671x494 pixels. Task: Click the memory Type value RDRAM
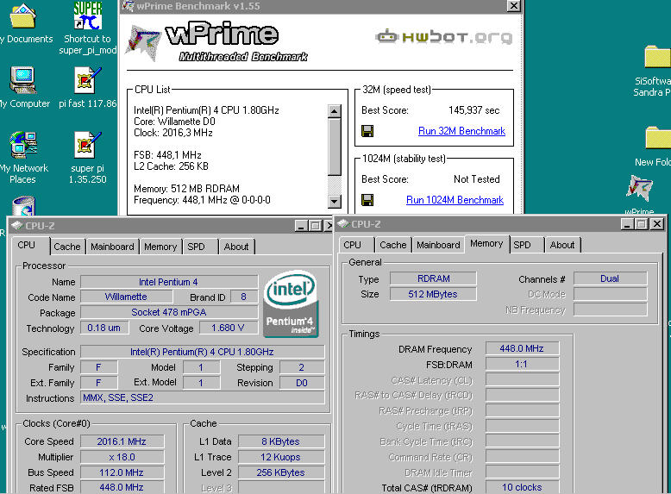pyautogui.click(x=433, y=278)
